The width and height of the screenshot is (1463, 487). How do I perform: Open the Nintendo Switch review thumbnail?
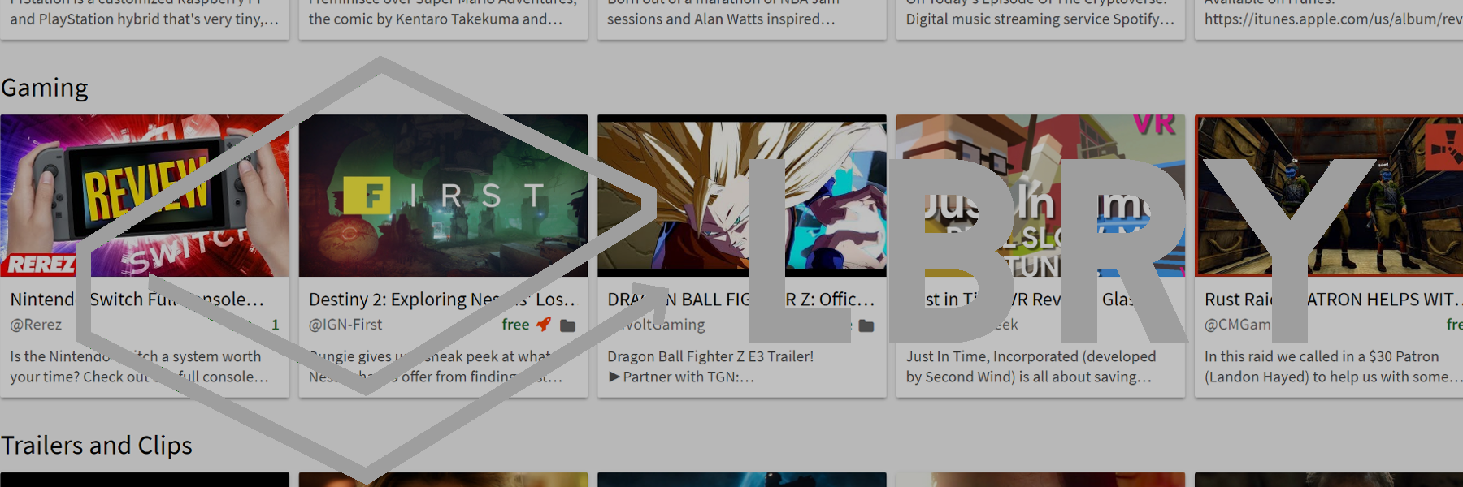click(145, 196)
